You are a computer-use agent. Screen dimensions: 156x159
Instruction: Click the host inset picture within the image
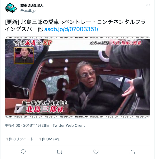point(24,55)
